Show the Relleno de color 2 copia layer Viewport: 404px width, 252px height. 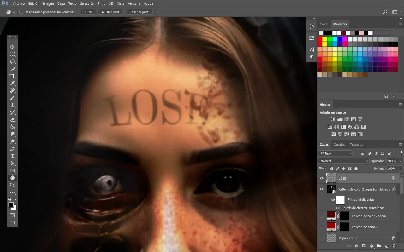(x=322, y=216)
